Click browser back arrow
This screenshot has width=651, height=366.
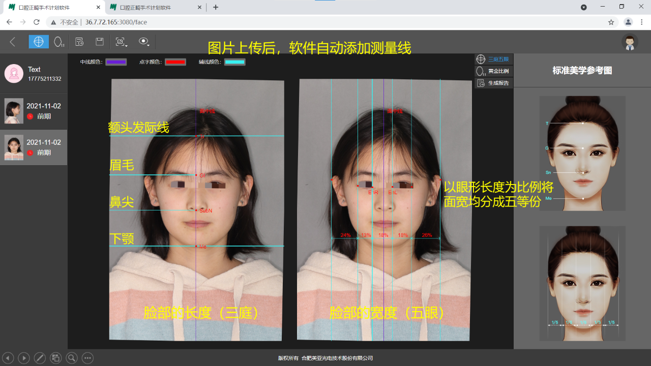point(9,22)
